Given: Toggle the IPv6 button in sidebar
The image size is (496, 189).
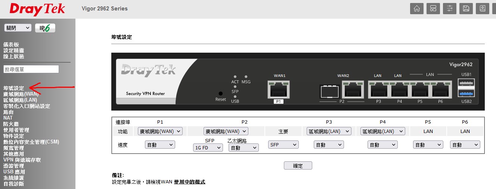Looking at the screenshot, I should pos(45,28).
